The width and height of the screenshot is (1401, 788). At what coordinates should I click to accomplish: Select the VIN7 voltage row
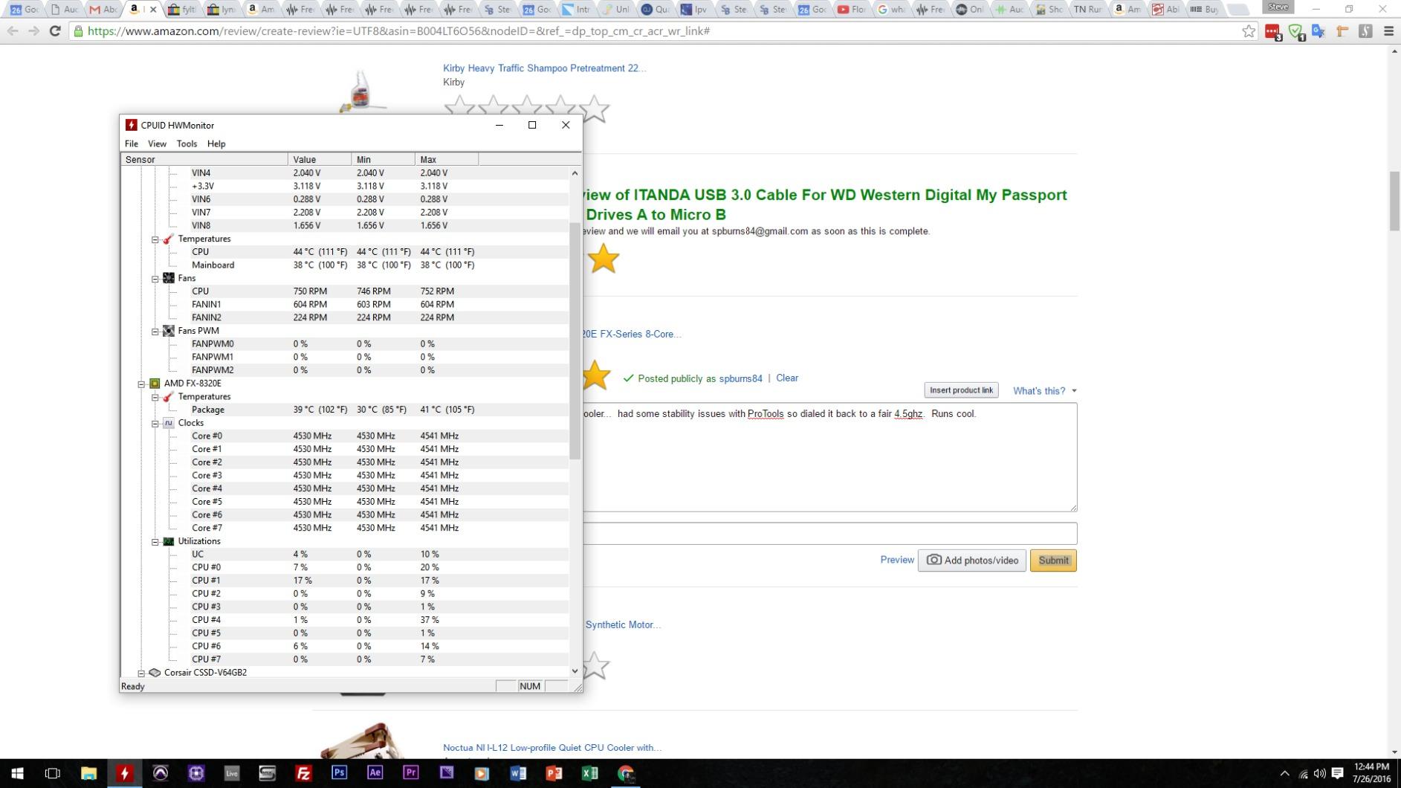point(346,213)
